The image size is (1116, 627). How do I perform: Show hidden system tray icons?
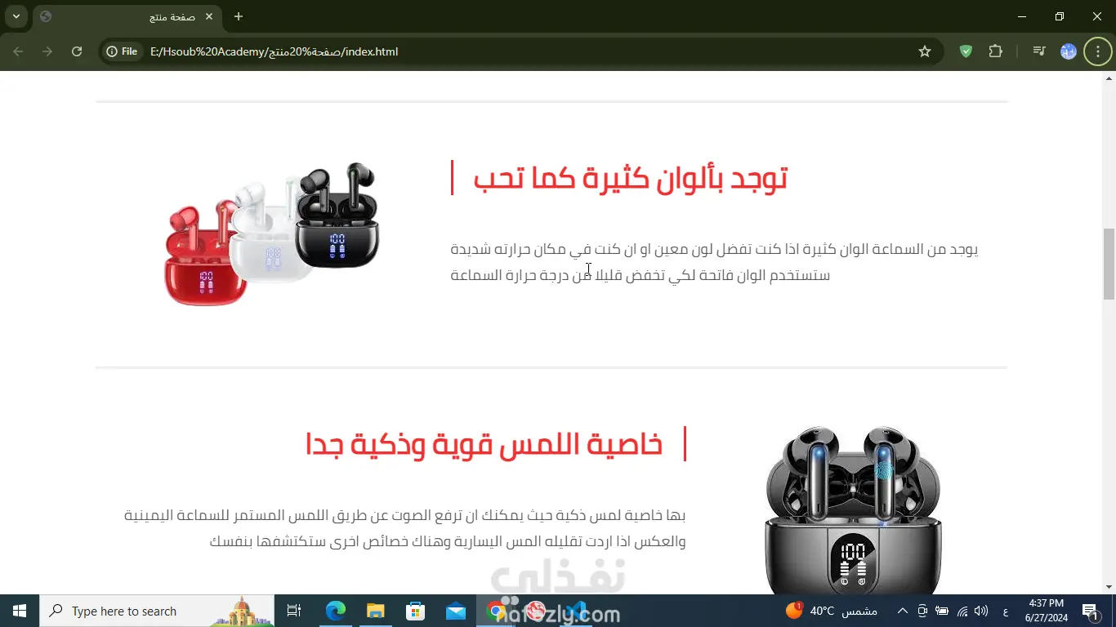pos(902,611)
